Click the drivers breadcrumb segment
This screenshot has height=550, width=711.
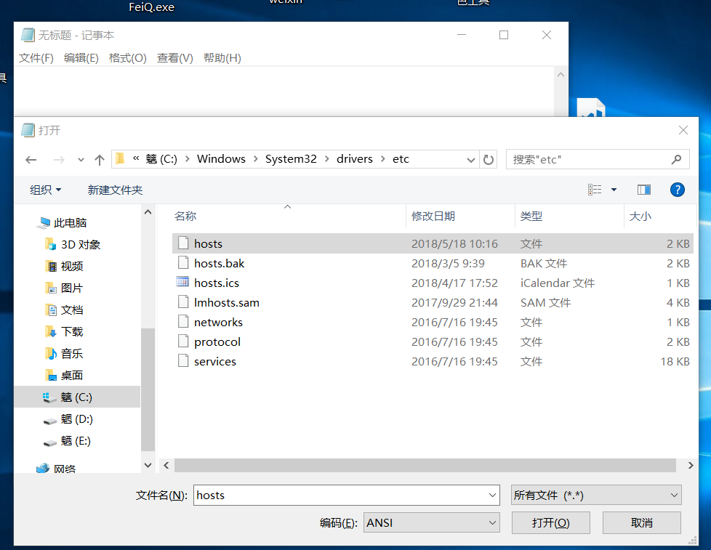[355, 159]
